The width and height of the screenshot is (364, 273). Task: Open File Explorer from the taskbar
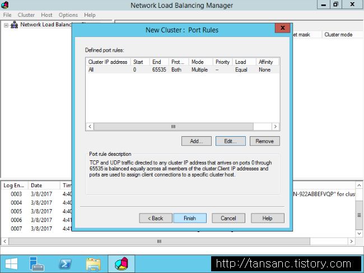click(94, 264)
